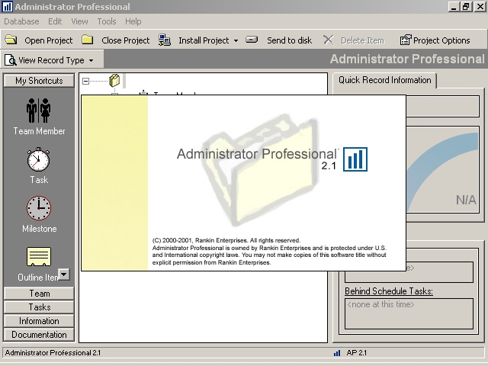Switch to Quick Record Information tab
Screen dimensions: 488x366
(x=384, y=80)
